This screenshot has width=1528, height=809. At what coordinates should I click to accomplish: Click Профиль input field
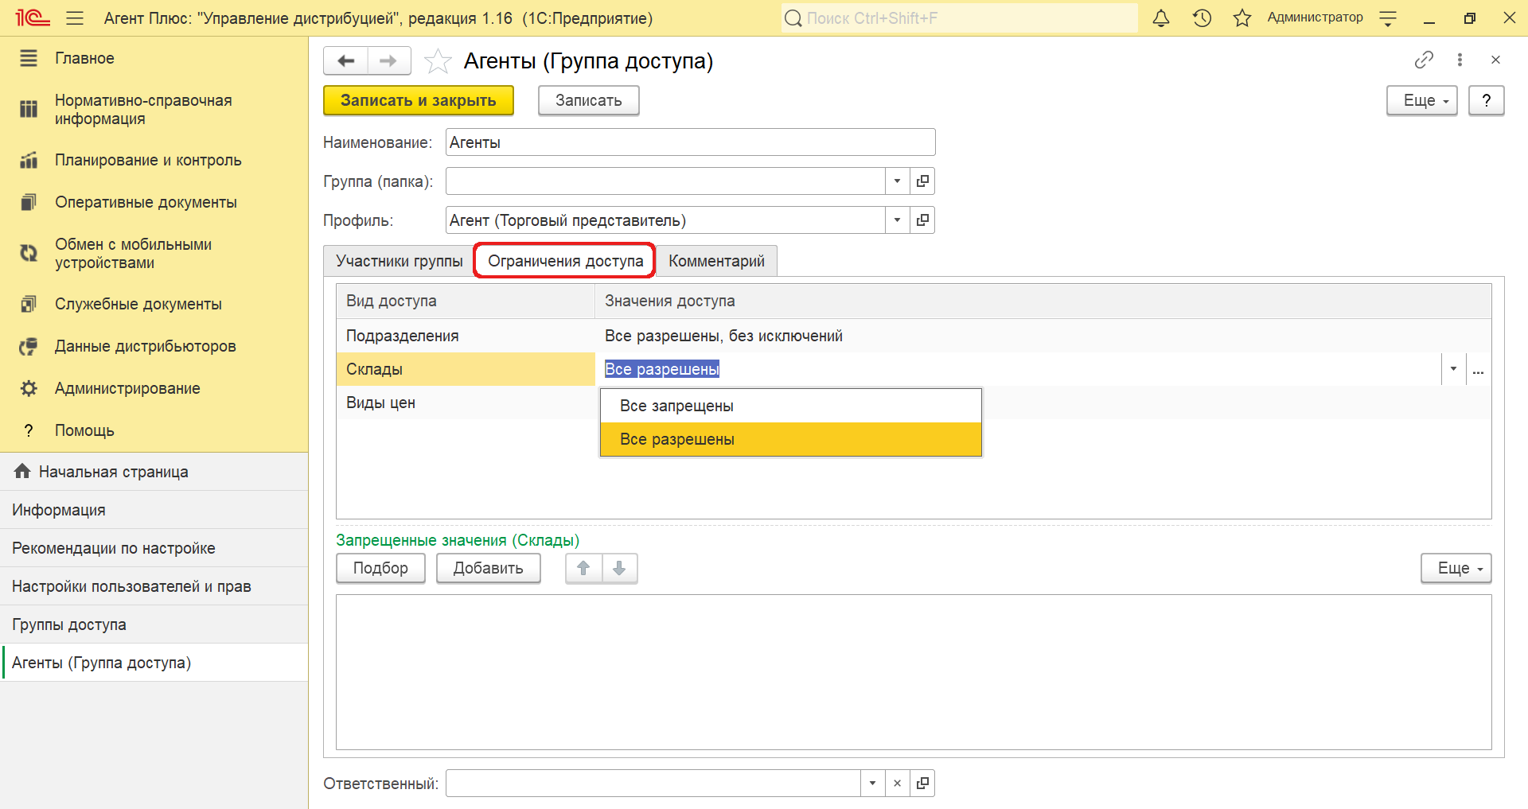[665, 220]
